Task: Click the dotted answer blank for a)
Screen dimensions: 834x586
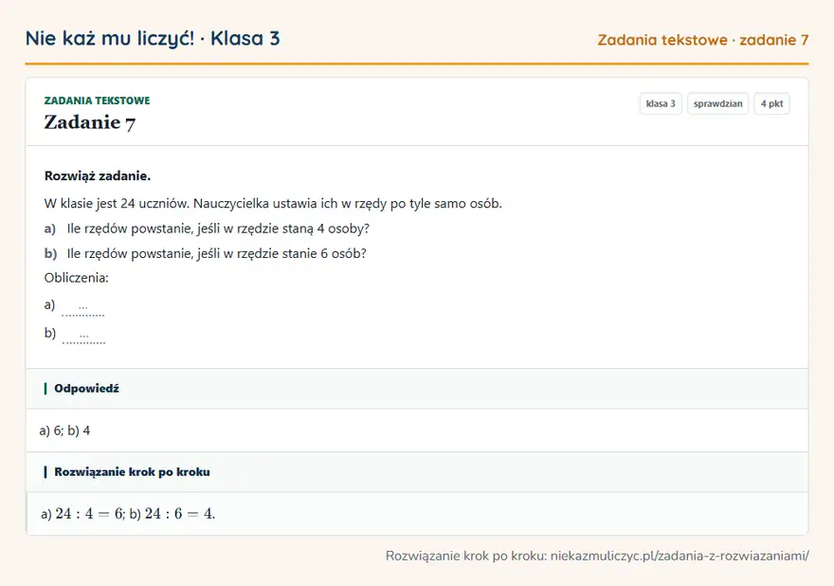Action: click(x=83, y=309)
